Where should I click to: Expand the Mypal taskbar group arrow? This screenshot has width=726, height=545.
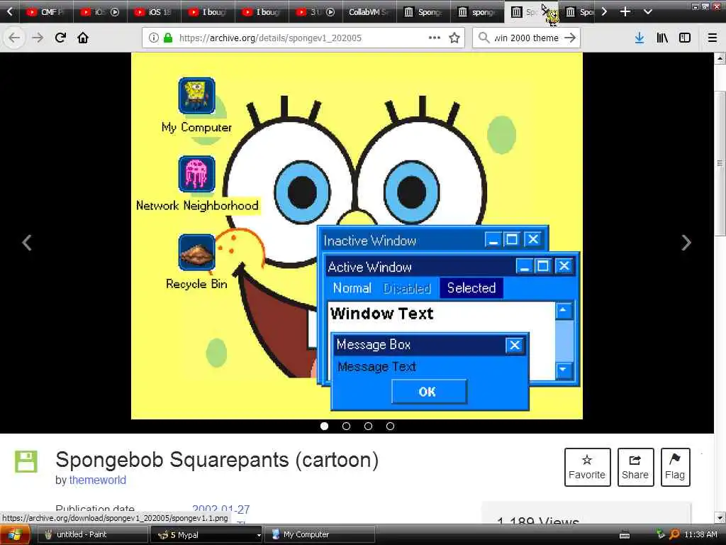point(259,535)
